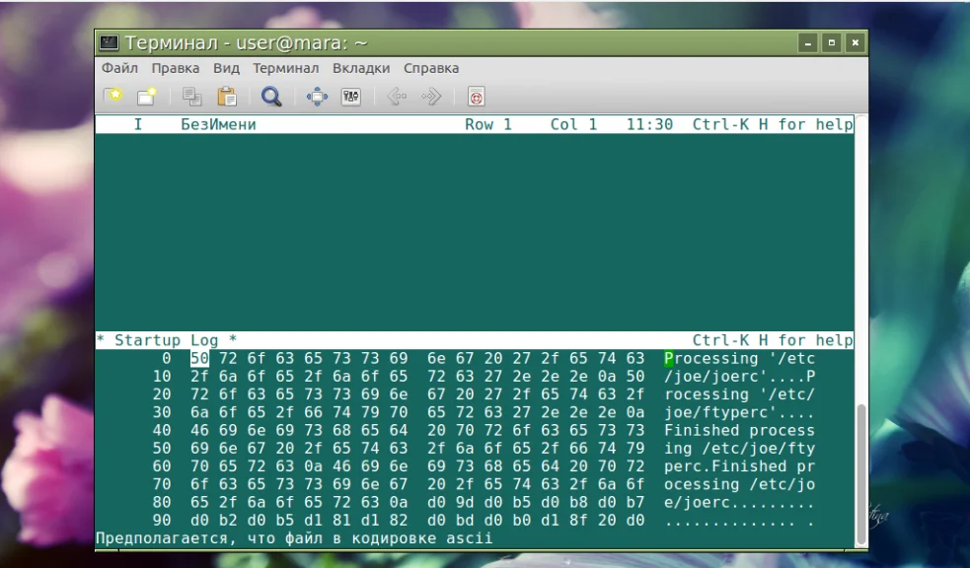The width and height of the screenshot is (970, 568).
Task: Click ASCII text 'perc.Finished pr'
Action: [739, 466]
